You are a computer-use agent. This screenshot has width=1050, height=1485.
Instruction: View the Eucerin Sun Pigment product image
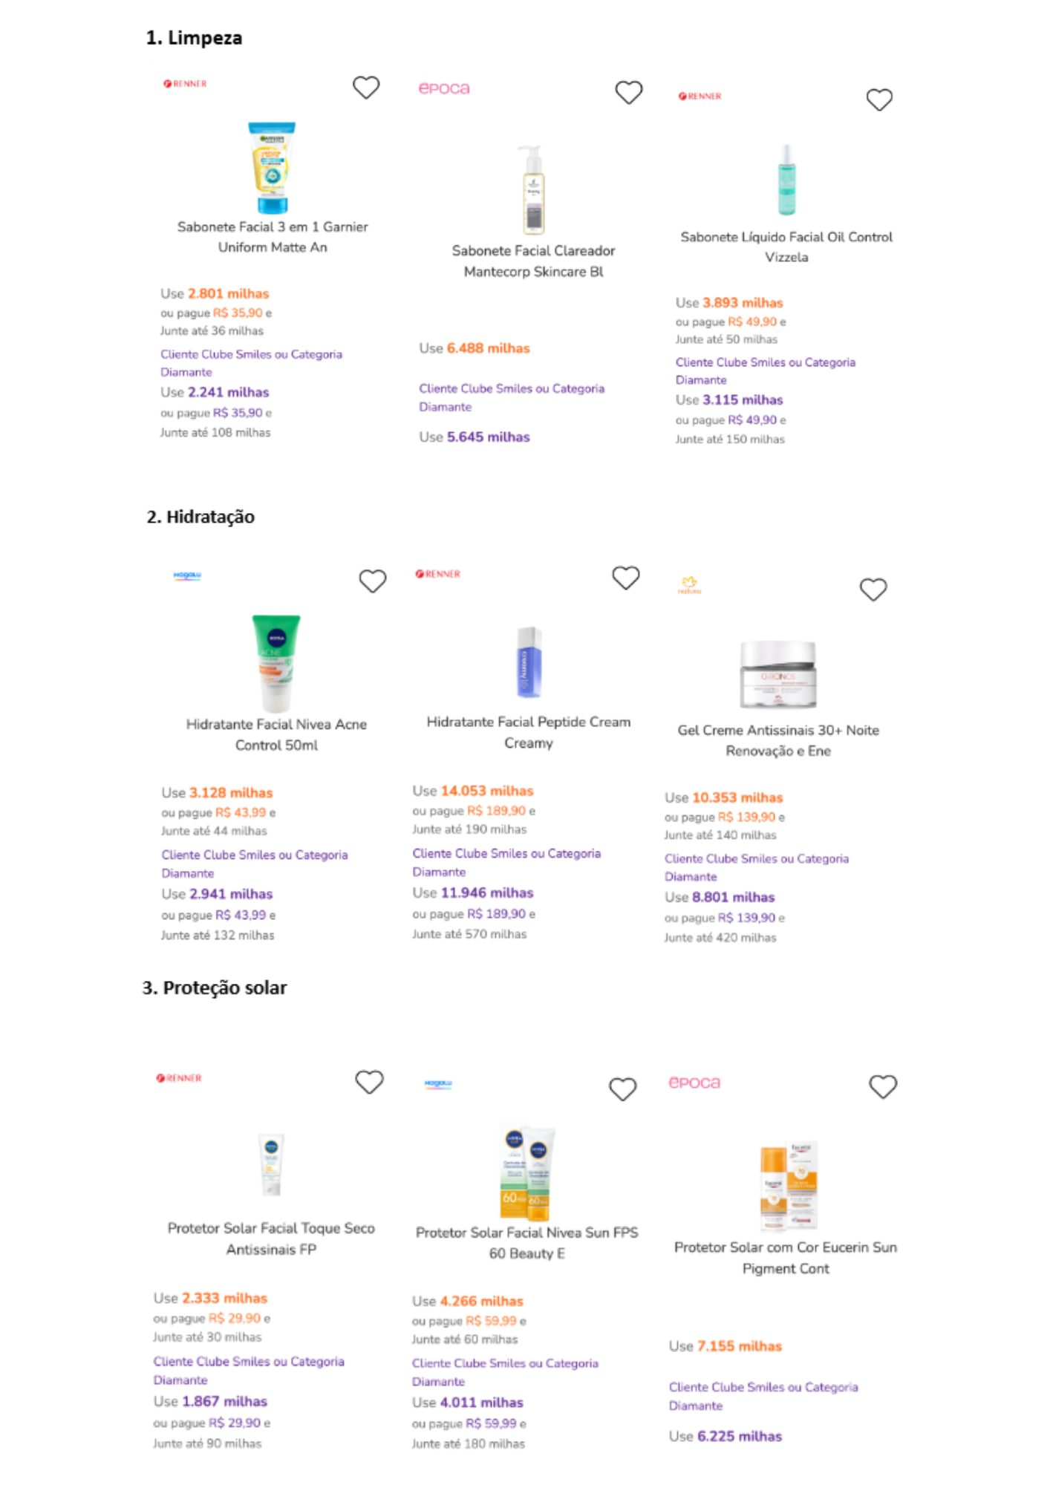[x=789, y=1186]
